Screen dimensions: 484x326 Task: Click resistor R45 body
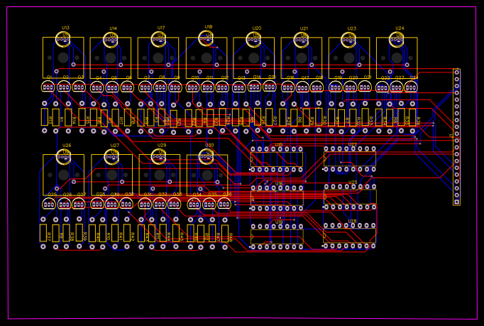click(x=175, y=233)
